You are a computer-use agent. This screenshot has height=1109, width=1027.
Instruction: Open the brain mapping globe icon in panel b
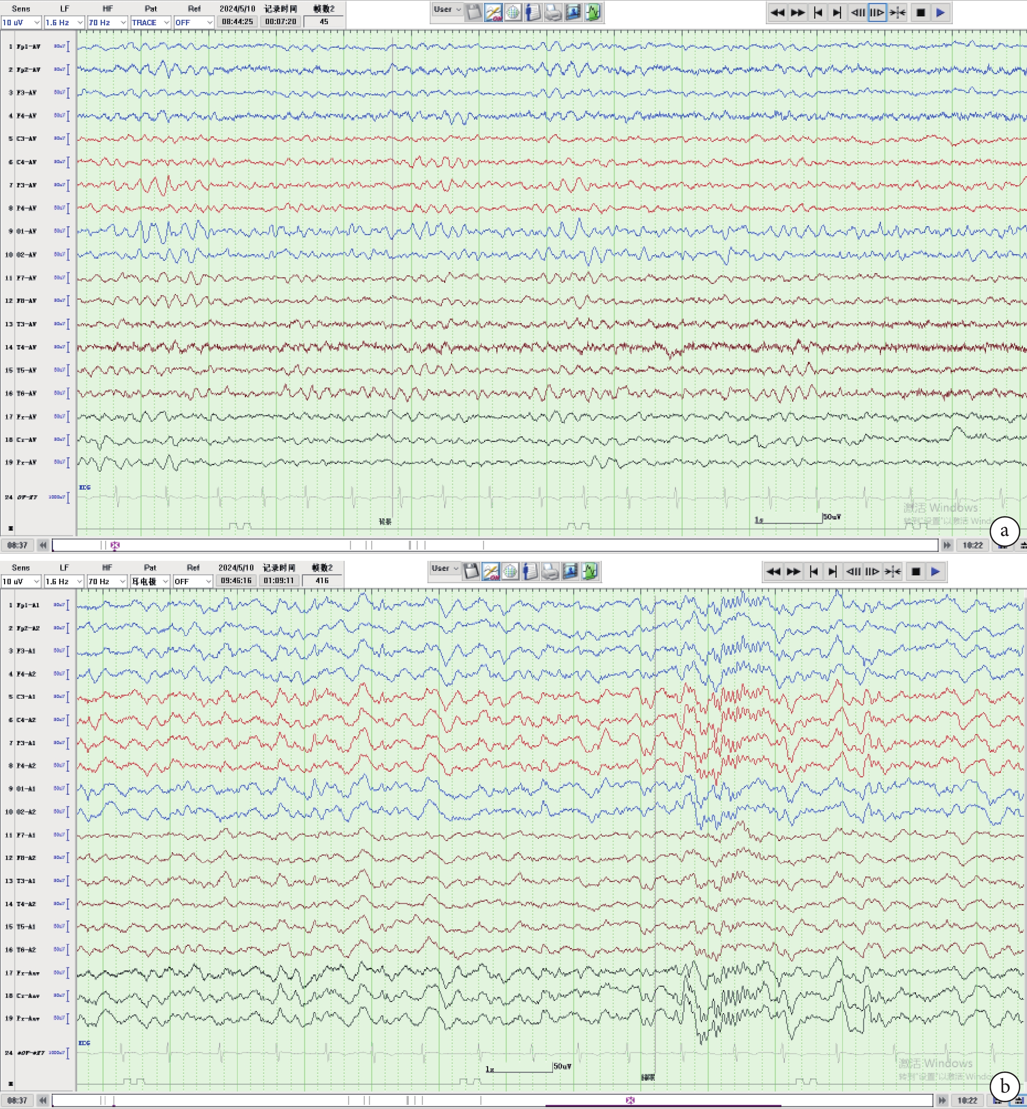point(510,571)
